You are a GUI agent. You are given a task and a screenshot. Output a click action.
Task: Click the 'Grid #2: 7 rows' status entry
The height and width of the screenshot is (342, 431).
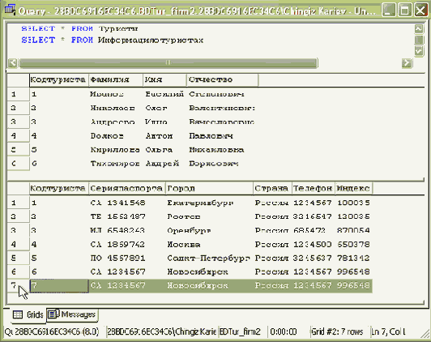[337, 331]
